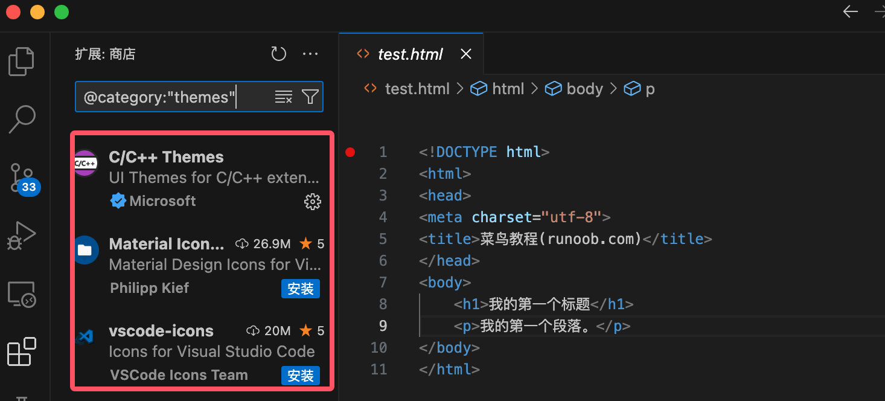The image size is (885, 401).
Task: Open the extensions filter menu
Action: (310, 97)
